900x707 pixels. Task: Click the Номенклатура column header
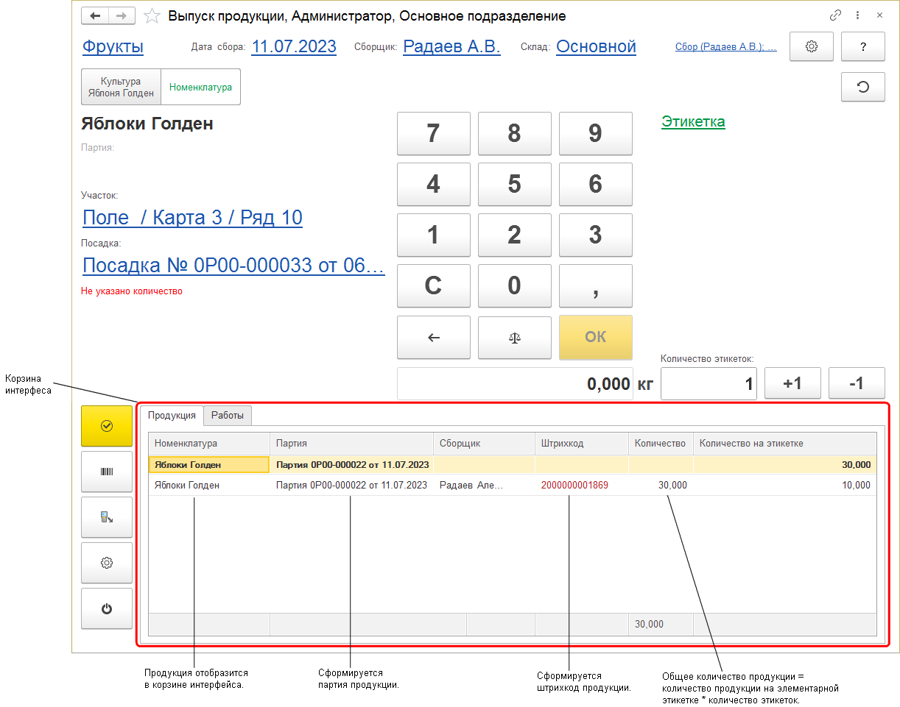click(x=209, y=444)
